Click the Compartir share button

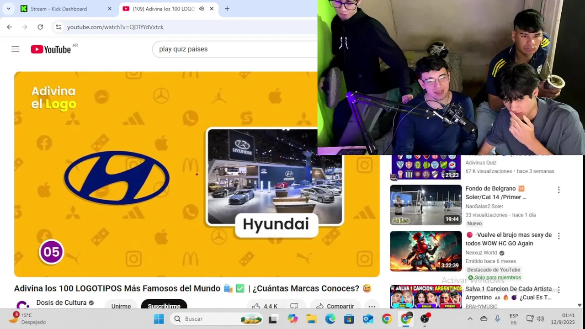click(335, 306)
